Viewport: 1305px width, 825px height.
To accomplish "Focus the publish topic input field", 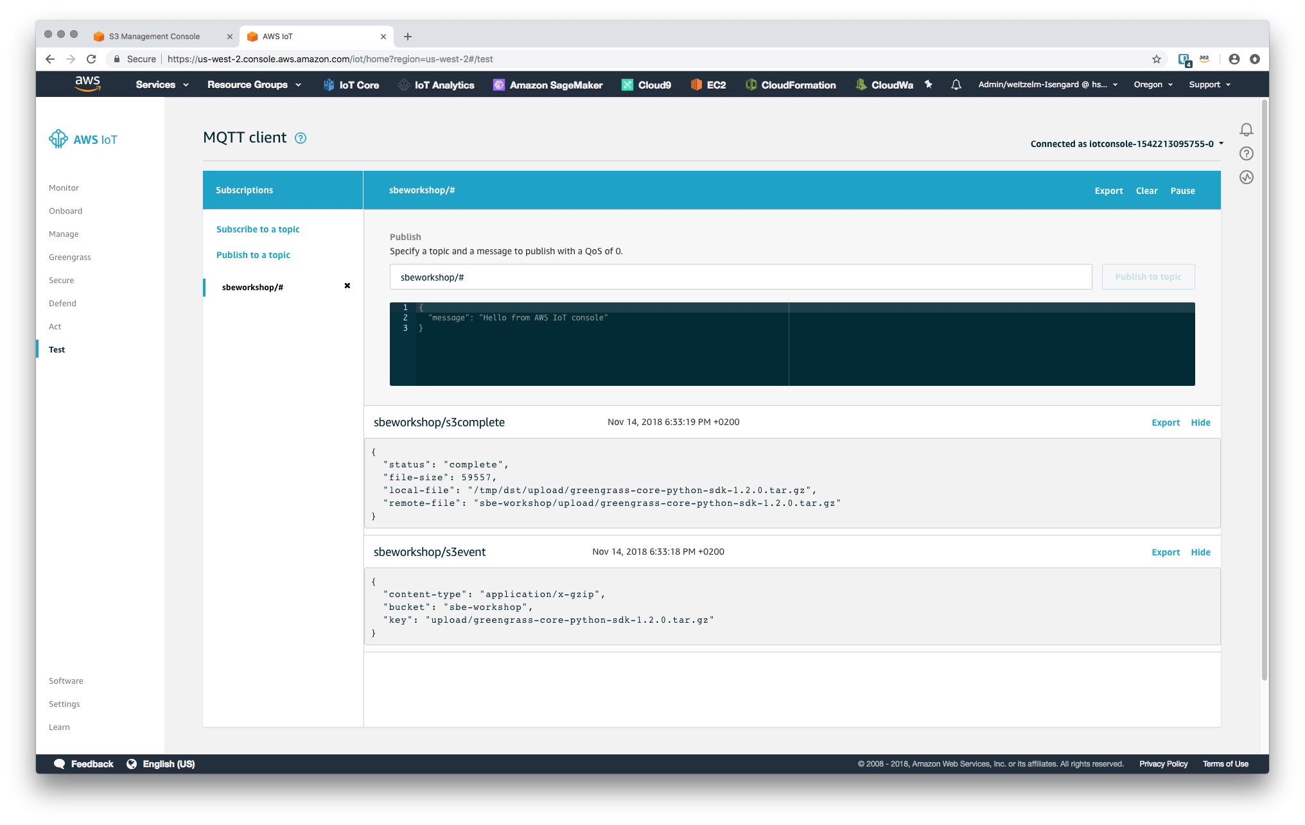I will (x=740, y=277).
